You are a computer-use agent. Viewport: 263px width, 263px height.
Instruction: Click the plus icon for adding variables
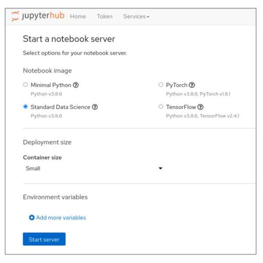(32, 217)
